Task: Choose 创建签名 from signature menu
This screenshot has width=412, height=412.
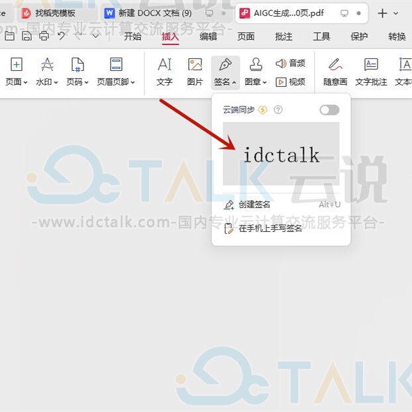Action: pos(281,205)
